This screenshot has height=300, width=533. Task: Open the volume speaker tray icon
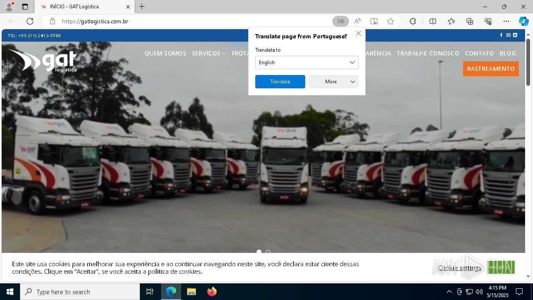tap(479, 292)
